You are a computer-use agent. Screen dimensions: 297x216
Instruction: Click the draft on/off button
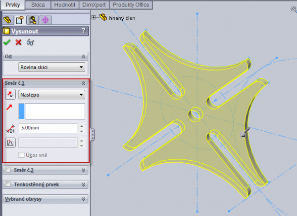[10, 143]
